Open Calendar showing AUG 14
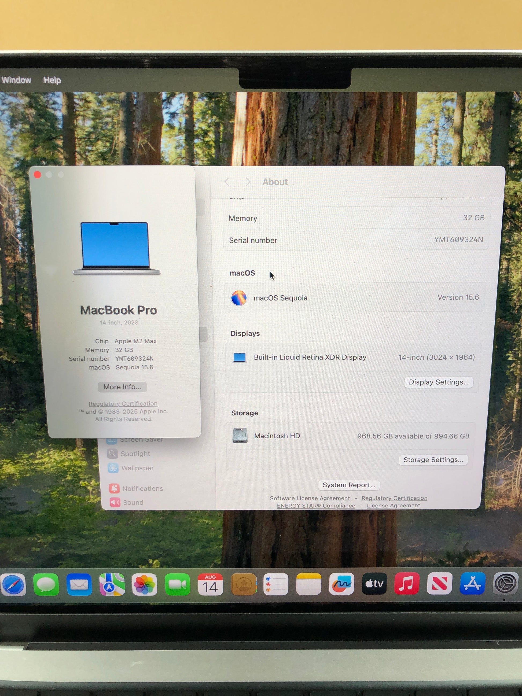The width and height of the screenshot is (522, 696). pos(210,584)
